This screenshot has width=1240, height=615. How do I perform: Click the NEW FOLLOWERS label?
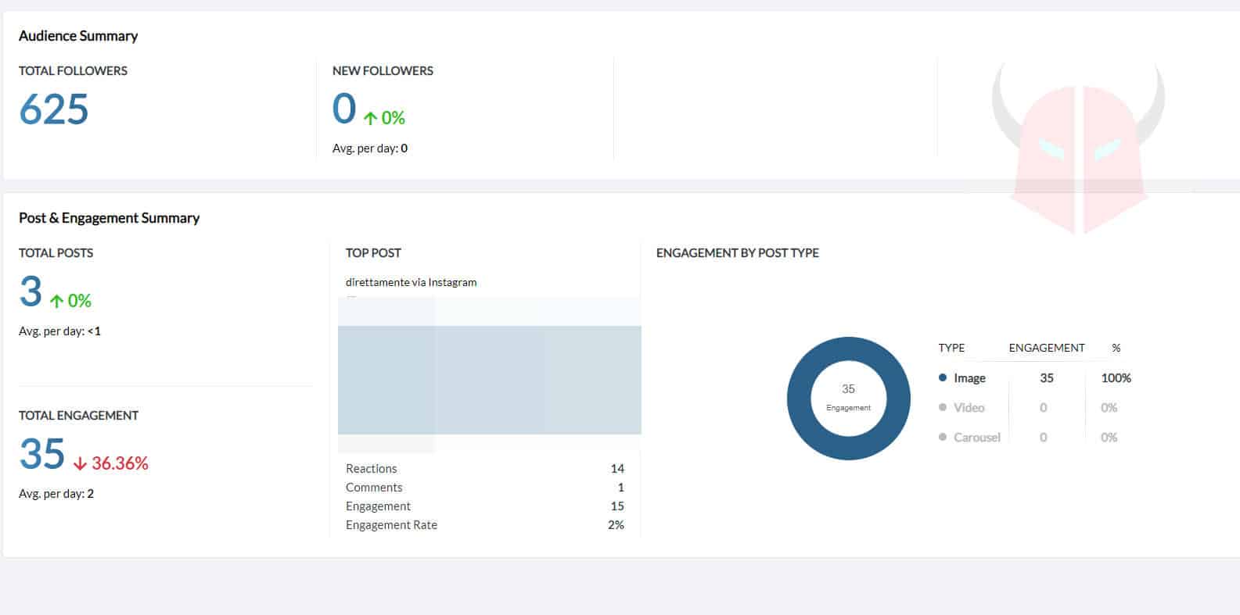(383, 70)
